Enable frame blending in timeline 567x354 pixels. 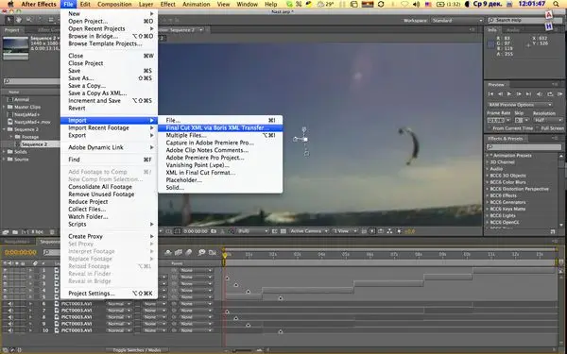point(178,252)
